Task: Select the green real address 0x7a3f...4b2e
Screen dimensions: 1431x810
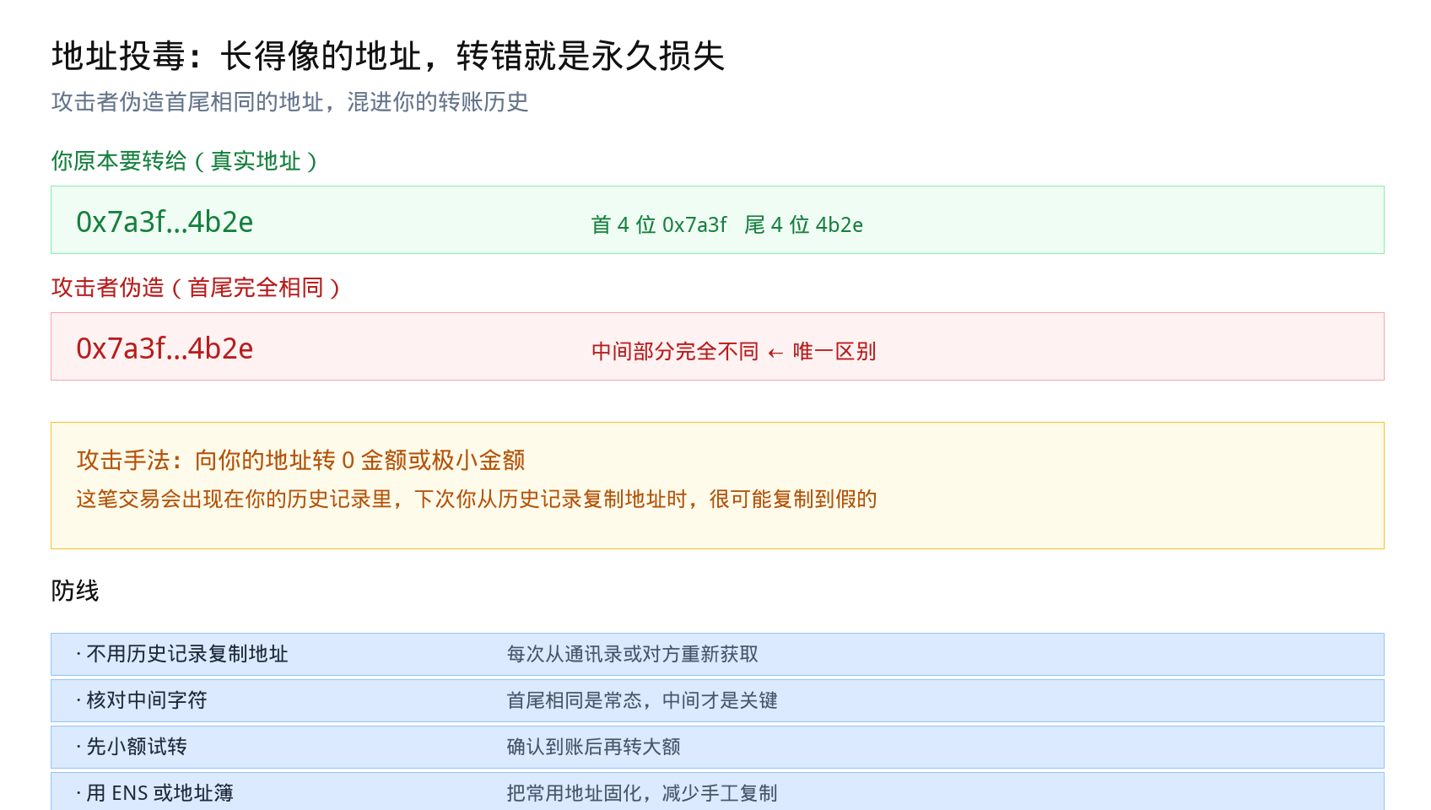Action: point(165,222)
